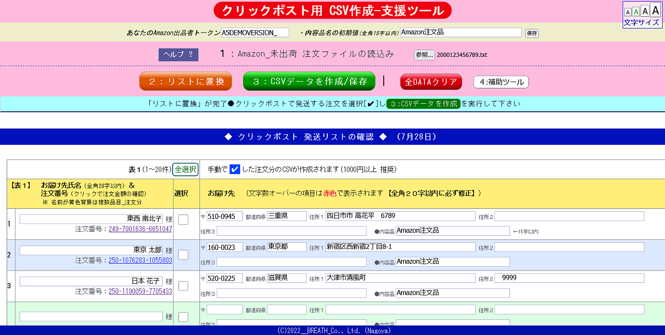The height and width of the screenshot is (335, 665).
Task: Click the Amazon seller token field A5DEMOVERSION_
Action: 255,32
